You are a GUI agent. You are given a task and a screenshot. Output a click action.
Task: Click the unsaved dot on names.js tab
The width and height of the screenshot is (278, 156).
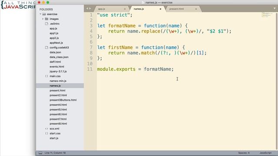click(x=160, y=9)
